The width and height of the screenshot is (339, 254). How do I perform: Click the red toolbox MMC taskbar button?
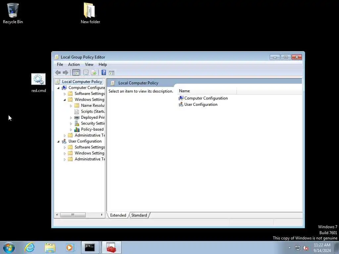(x=111, y=247)
